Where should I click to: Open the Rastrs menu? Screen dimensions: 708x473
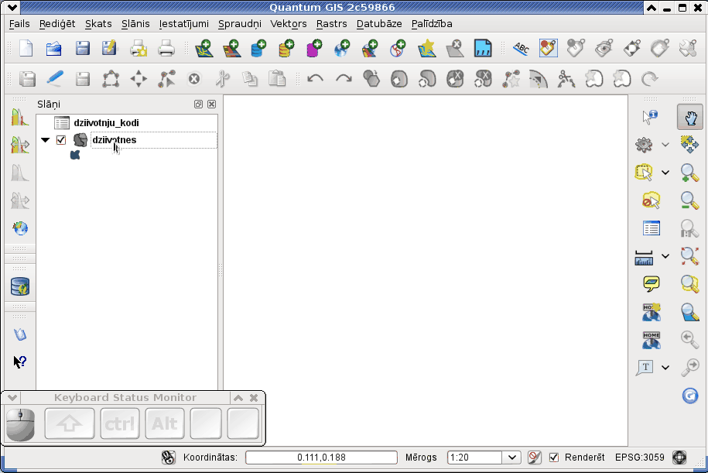331,24
